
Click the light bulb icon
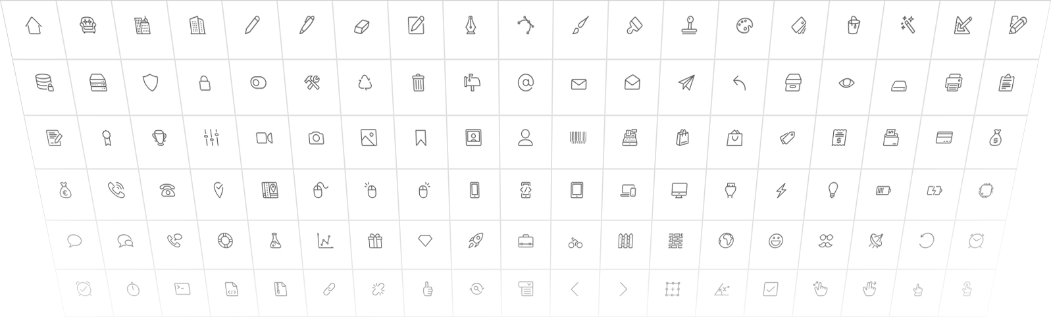tap(833, 190)
